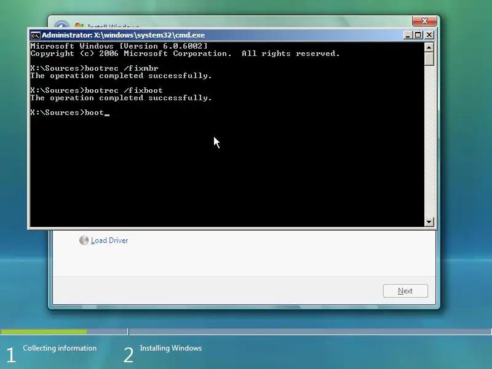
Task: Click the Copyright 2006 Microsoft Corporation line
Action: tap(185, 54)
